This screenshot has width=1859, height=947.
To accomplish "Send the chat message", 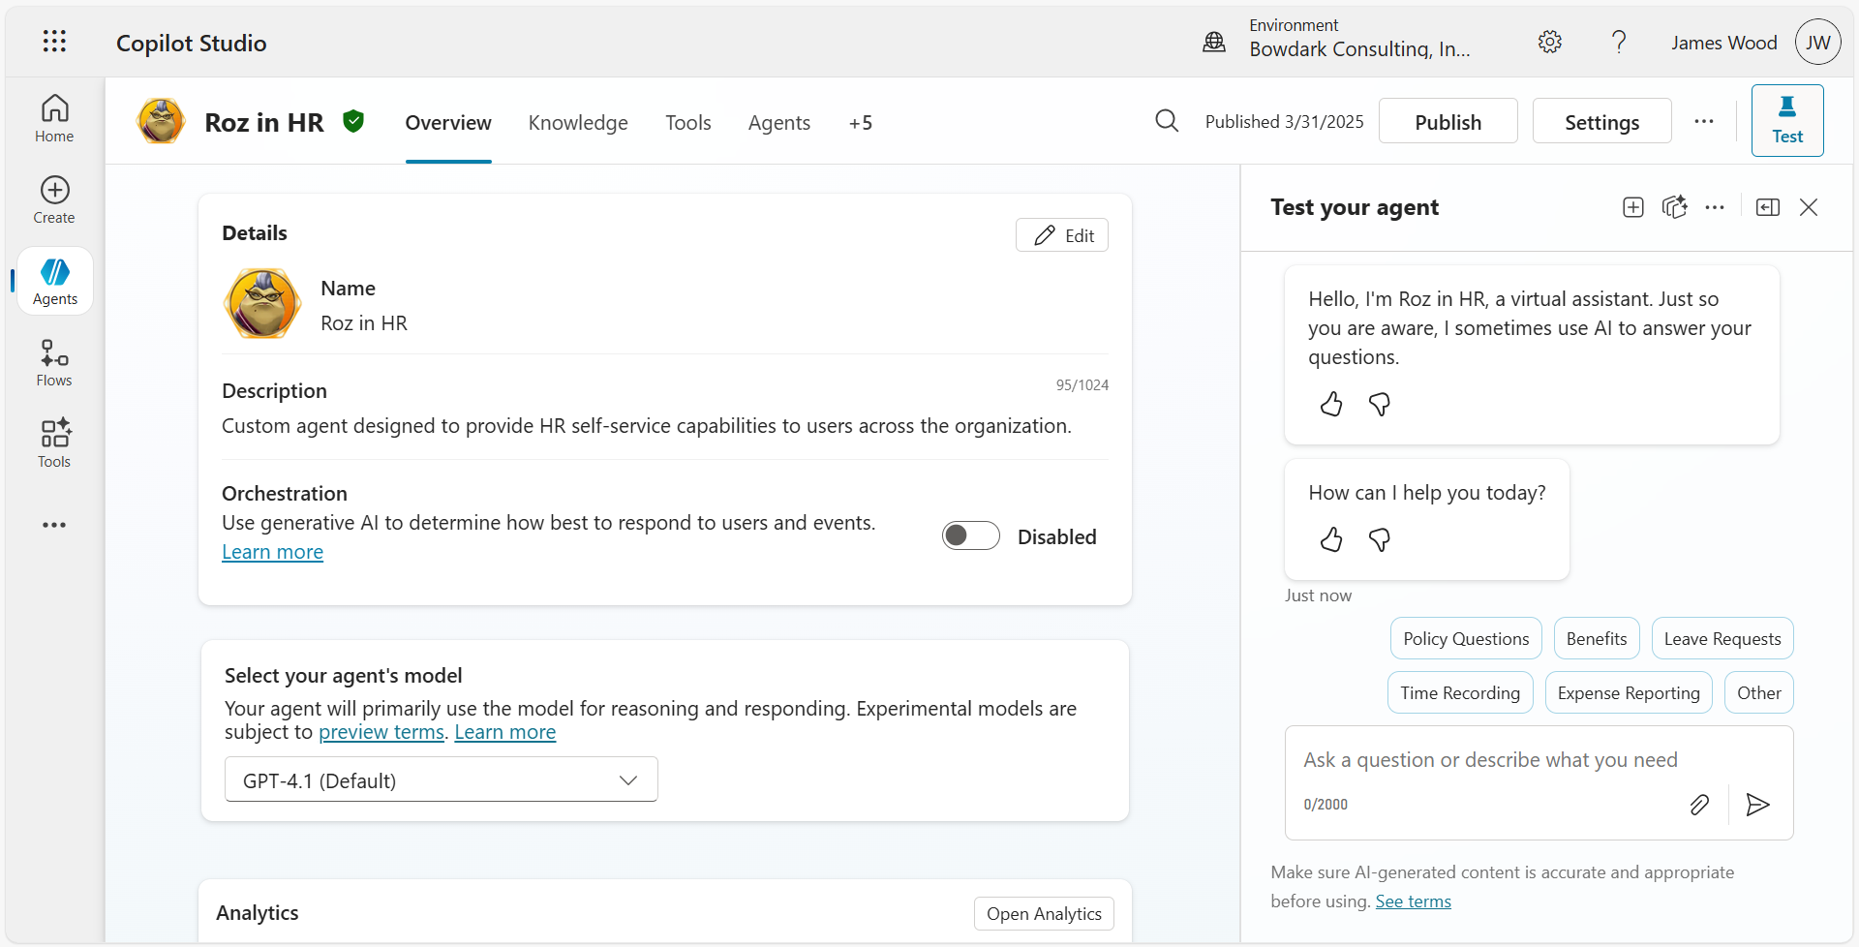I will click(1758, 805).
